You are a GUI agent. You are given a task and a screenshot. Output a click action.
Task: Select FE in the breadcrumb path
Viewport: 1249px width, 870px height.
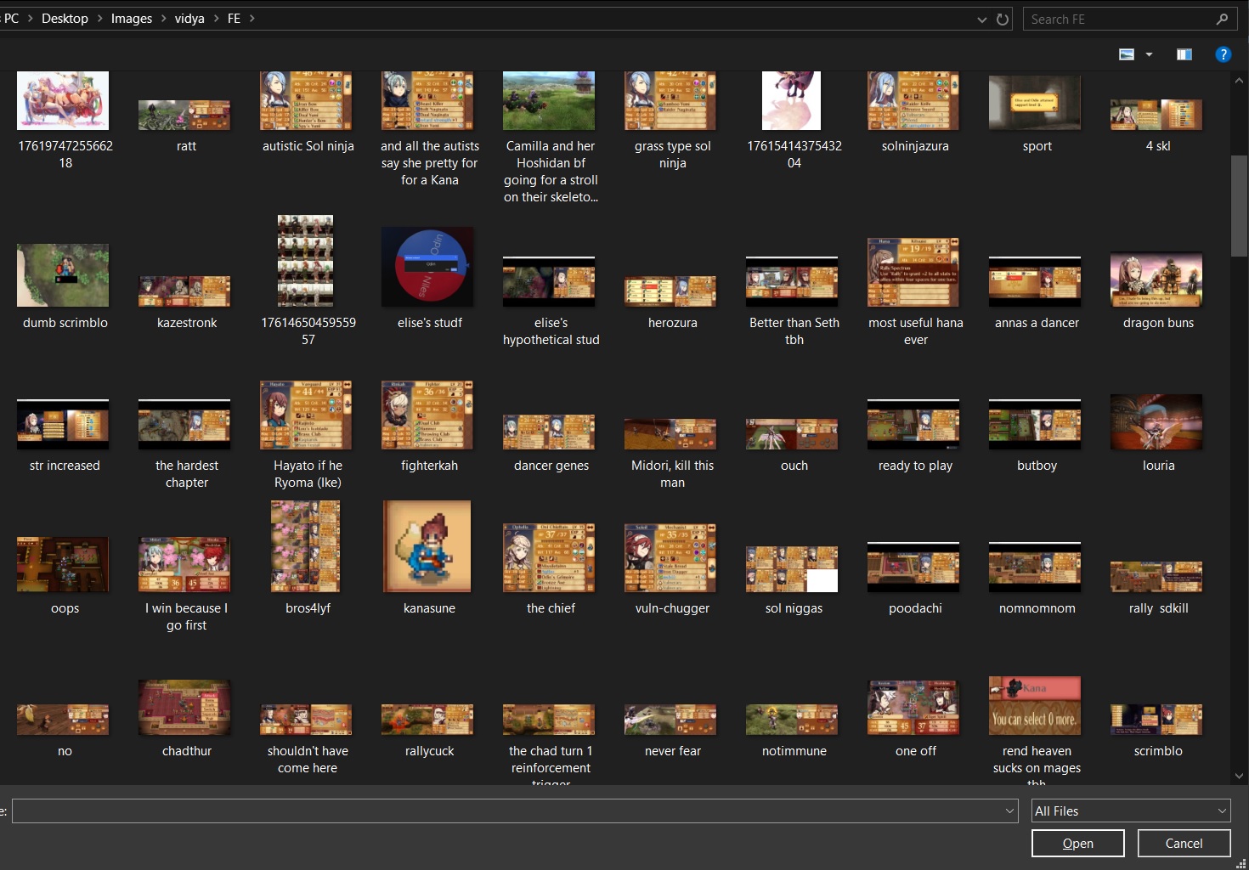click(x=234, y=19)
